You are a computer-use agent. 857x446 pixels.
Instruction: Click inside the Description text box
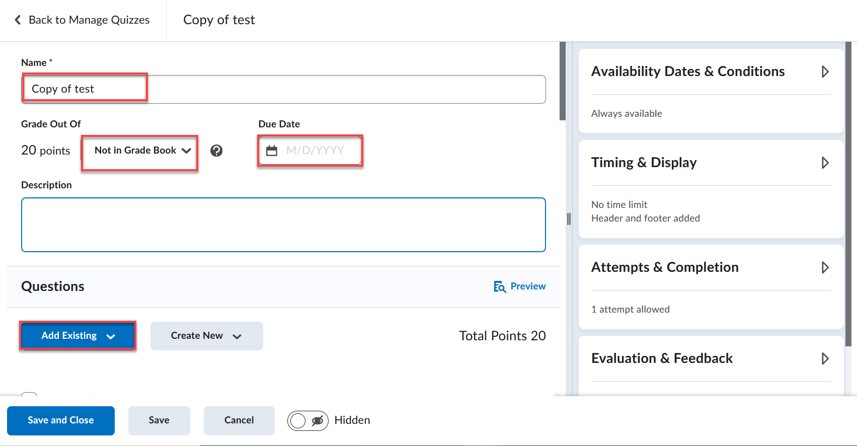tap(283, 225)
